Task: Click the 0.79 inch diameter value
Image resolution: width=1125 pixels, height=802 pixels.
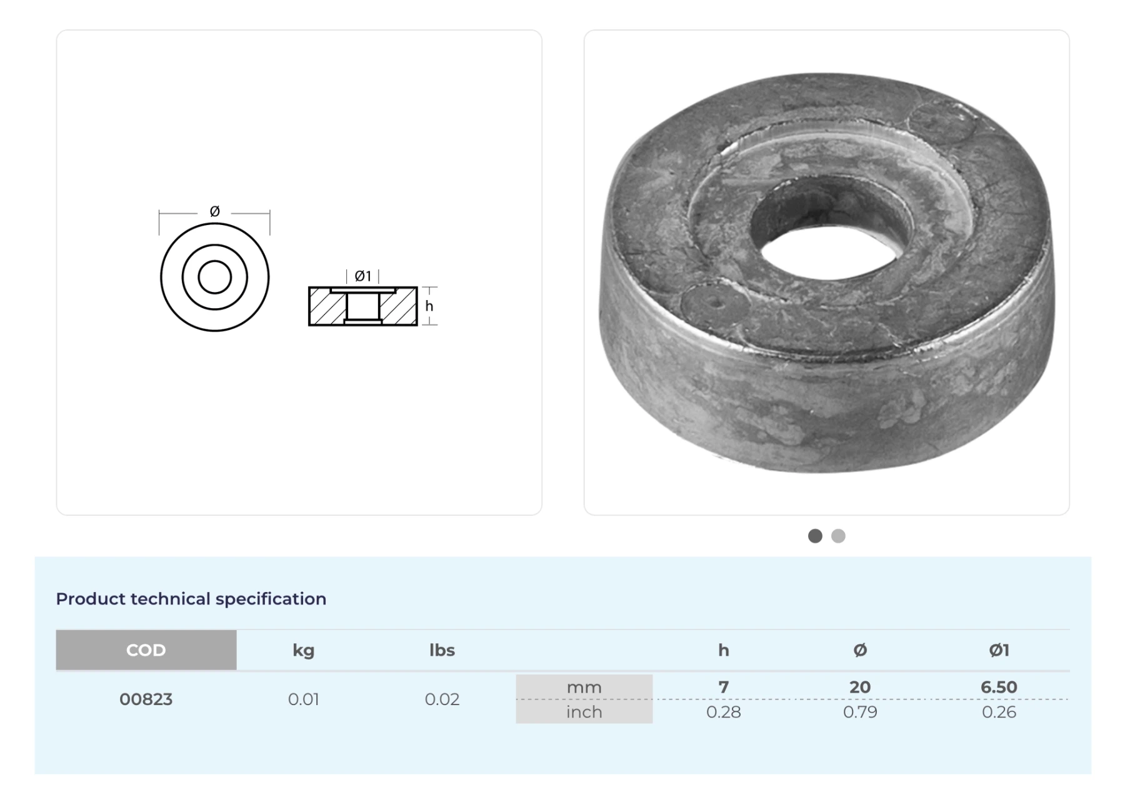Action: [860, 712]
